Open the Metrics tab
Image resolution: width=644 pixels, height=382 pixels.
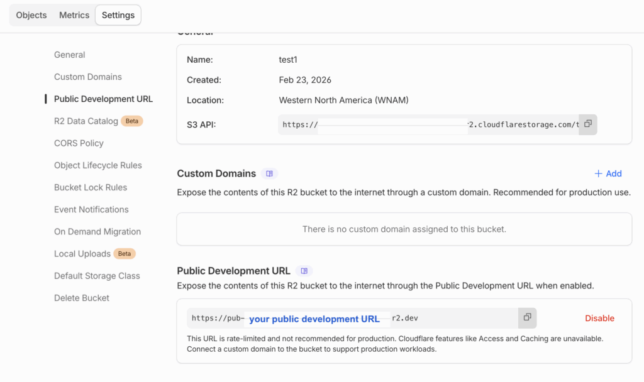(74, 15)
